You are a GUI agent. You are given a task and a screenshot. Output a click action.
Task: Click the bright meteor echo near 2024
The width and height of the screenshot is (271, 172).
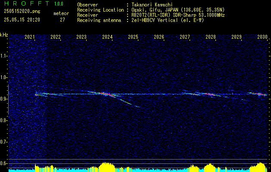coord(107,94)
